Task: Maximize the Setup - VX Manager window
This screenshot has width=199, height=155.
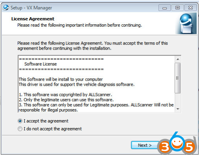Action: pos(177,8)
